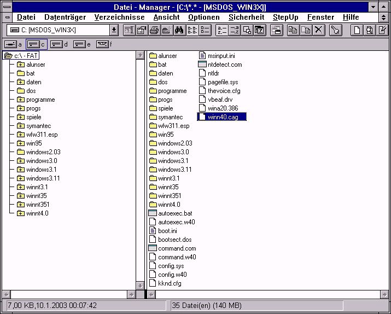
Task: Select file autoexec.bat in file list
Action: 174,213
